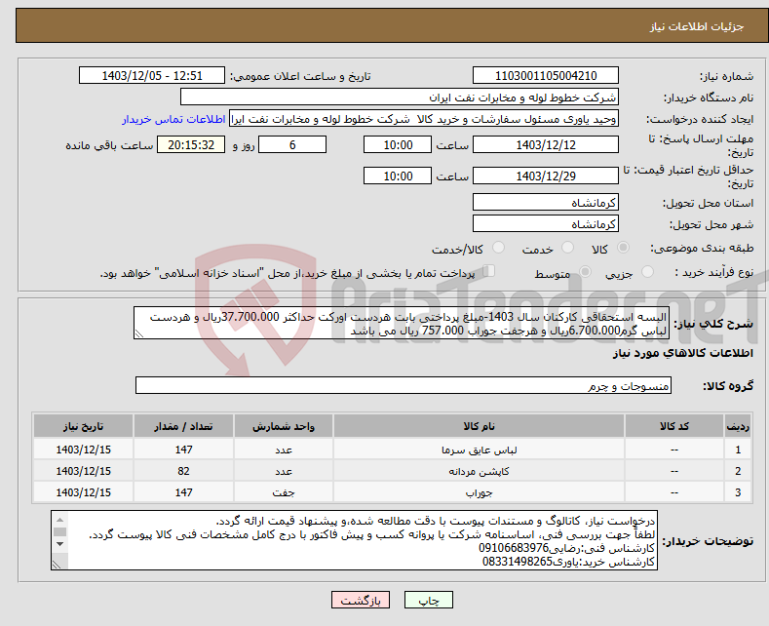Toggle the اسناد خزانه اسلامی payment checkbox
This screenshot has height=626, width=769.
tap(489, 271)
